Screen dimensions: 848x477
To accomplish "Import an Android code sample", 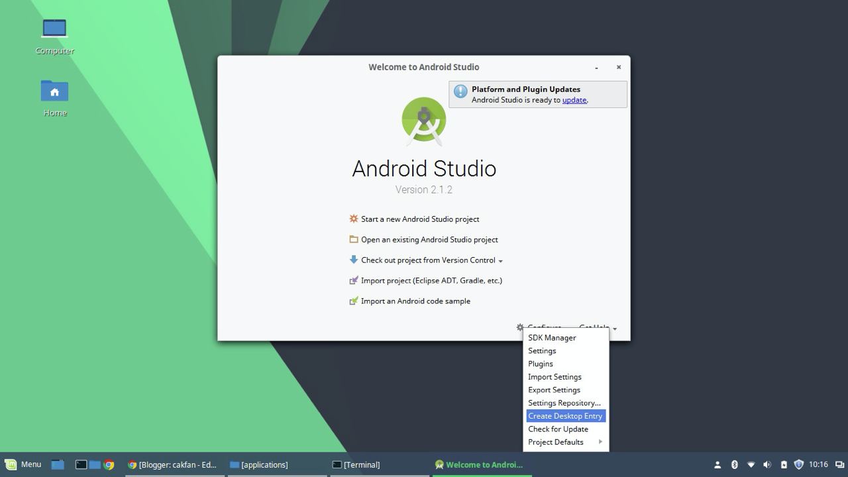I will coord(415,301).
